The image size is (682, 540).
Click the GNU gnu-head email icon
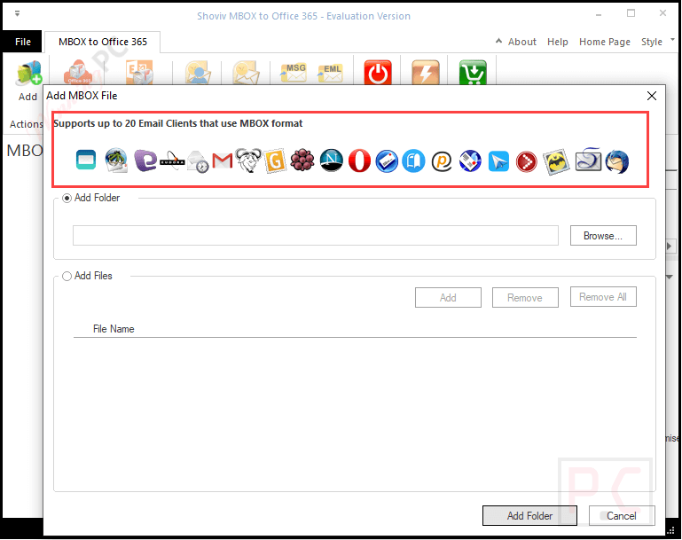(248, 160)
